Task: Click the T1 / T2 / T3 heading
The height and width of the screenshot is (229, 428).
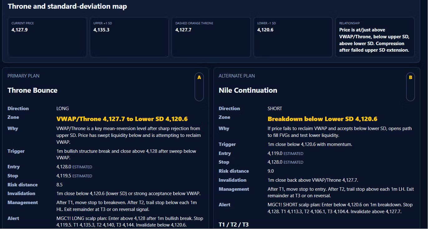Action: (234, 224)
